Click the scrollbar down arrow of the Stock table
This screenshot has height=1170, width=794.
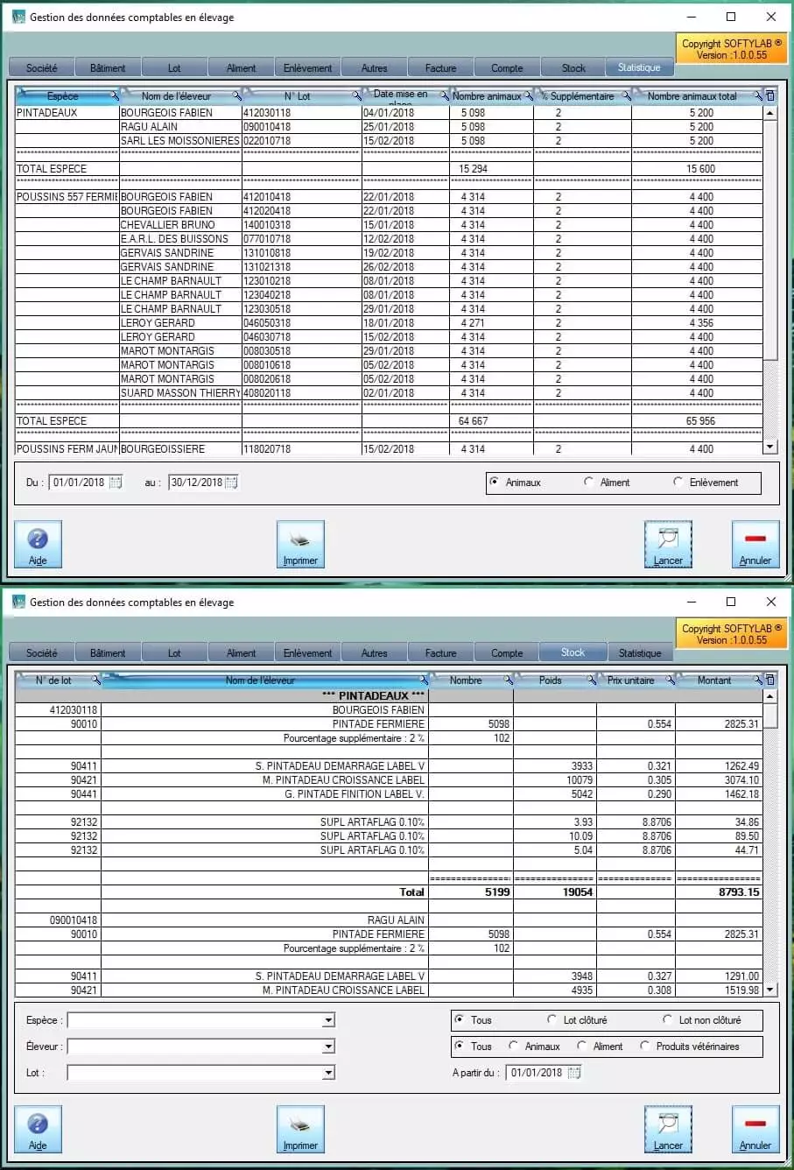click(770, 990)
